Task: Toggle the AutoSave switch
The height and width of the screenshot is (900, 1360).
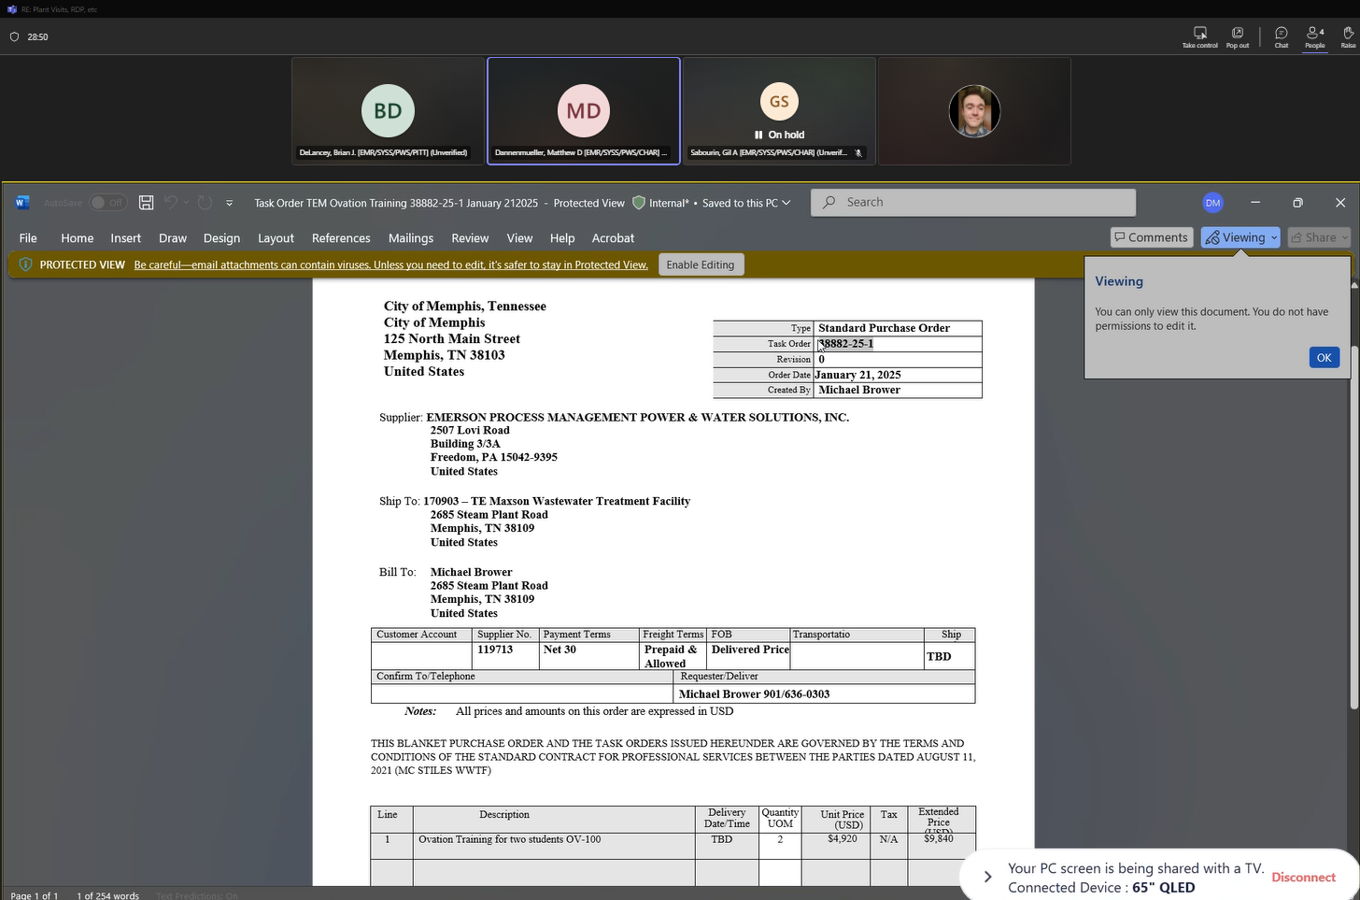Action: [x=108, y=203]
